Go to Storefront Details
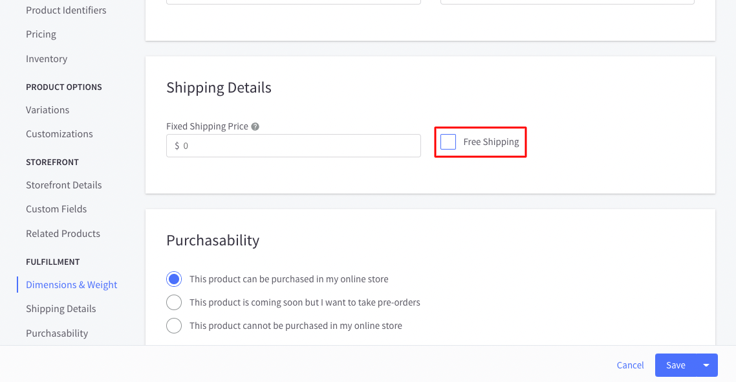736x382 pixels. coord(64,185)
